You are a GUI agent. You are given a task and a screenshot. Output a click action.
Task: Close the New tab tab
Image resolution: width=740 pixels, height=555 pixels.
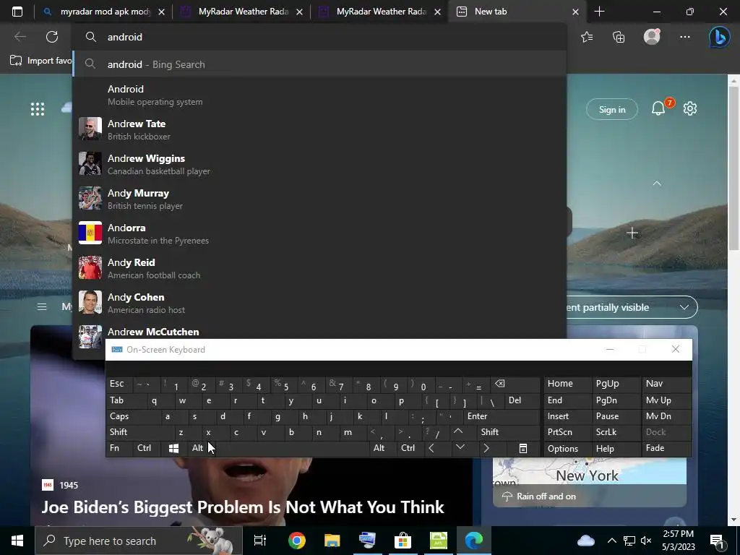(x=575, y=12)
